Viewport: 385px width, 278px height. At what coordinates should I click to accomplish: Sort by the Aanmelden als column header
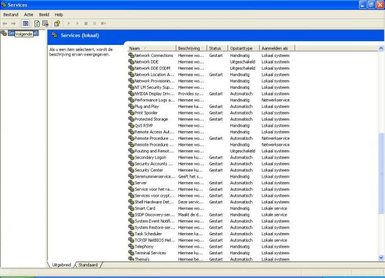click(277, 48)
